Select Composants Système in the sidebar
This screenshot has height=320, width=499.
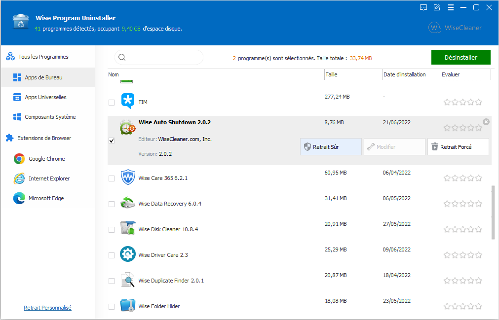coord(48,117)
